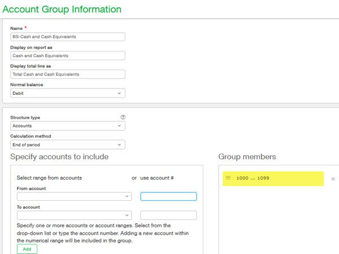Expand the Structure type dropdown
The width and height of the screenshot is (339, 254).
[x=67, y=126]
